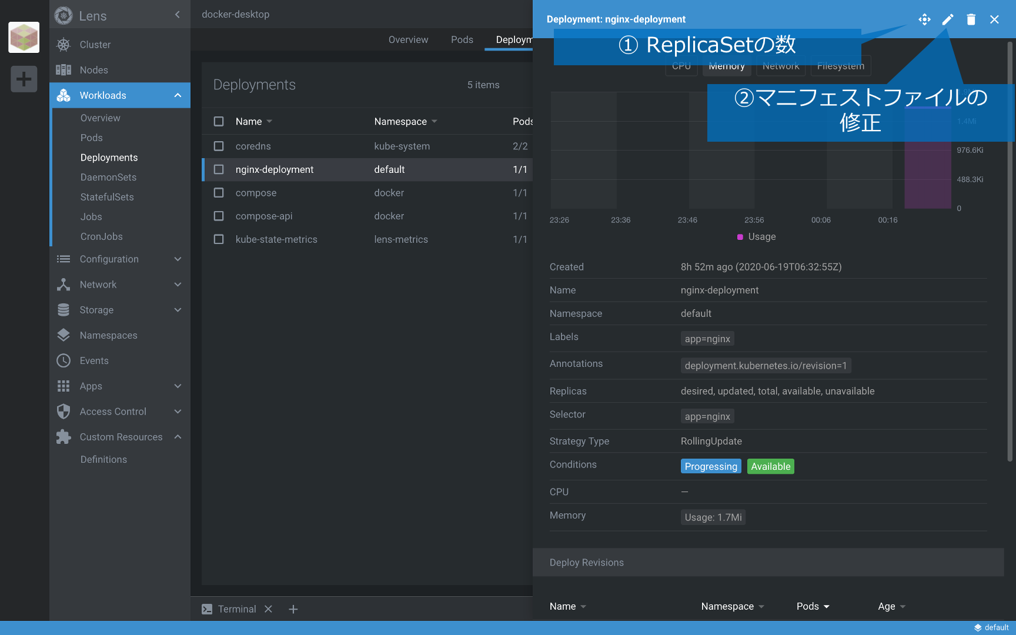The width and height of the screenshot is (1016, 635).
Task: Expand the Apps section
Action: (178, 386)
